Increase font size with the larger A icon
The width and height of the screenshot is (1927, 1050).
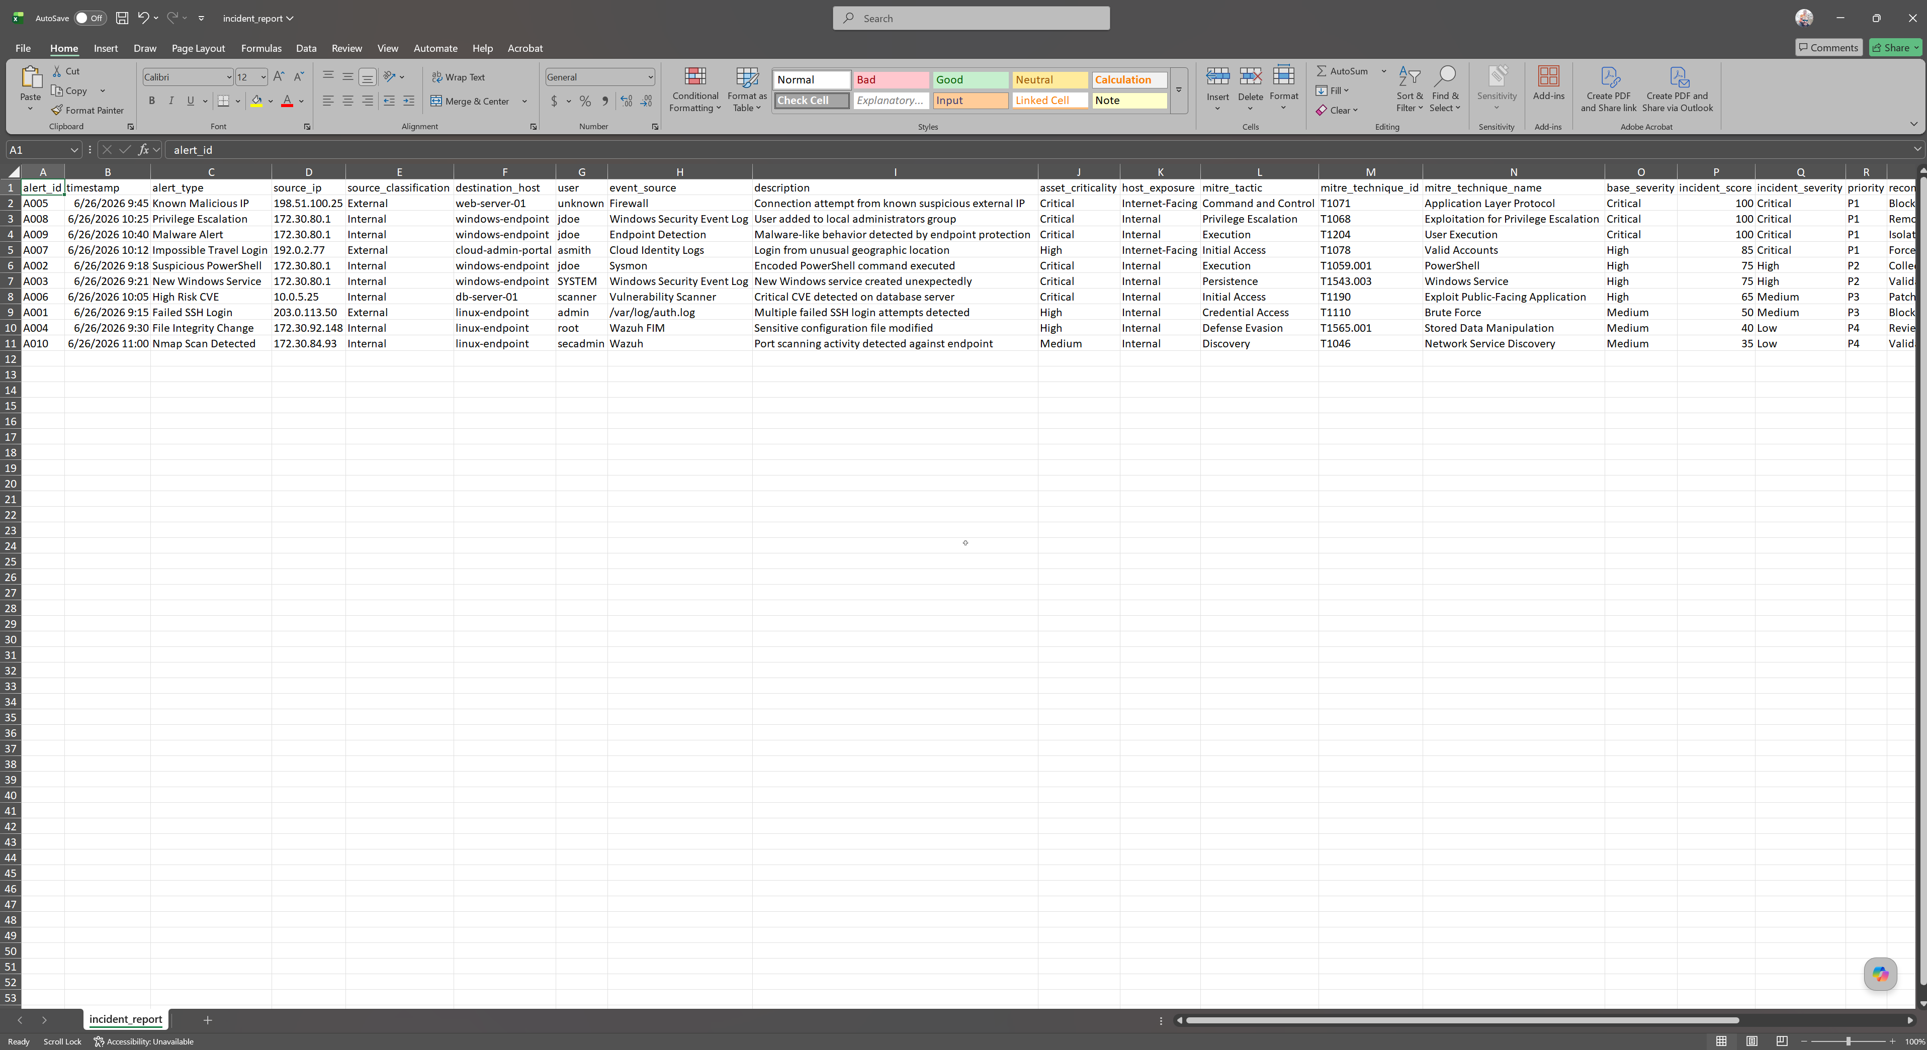[278, 77]
